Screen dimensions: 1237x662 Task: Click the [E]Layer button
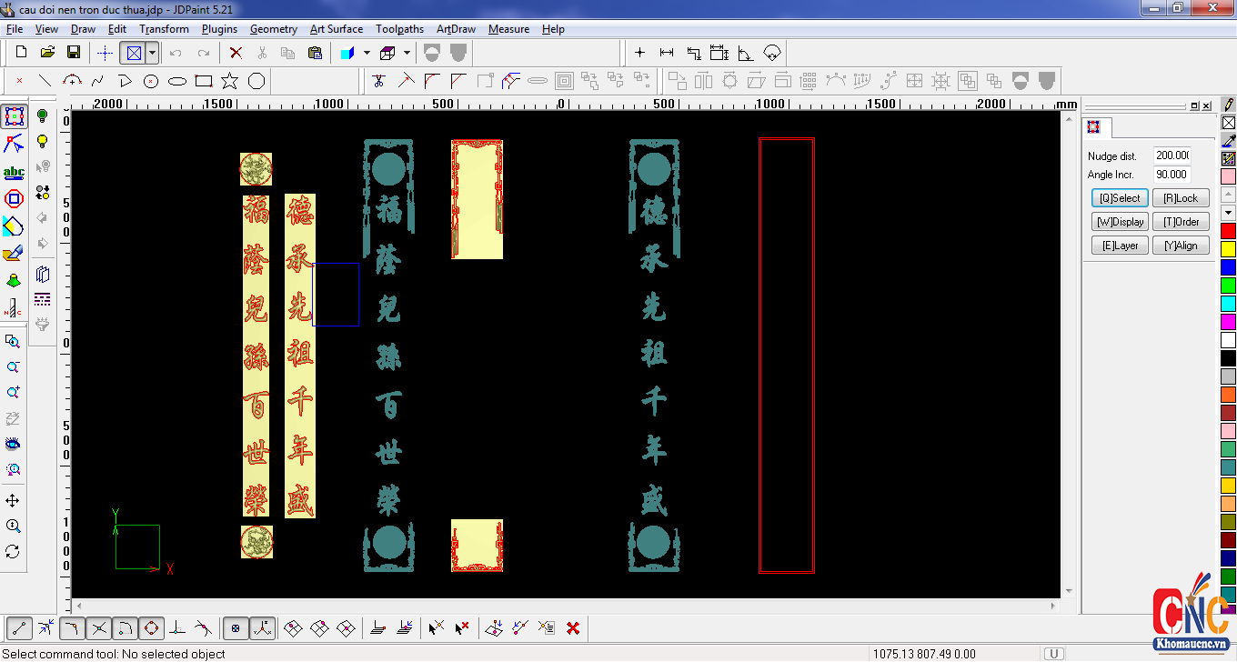pos(1119,246)
